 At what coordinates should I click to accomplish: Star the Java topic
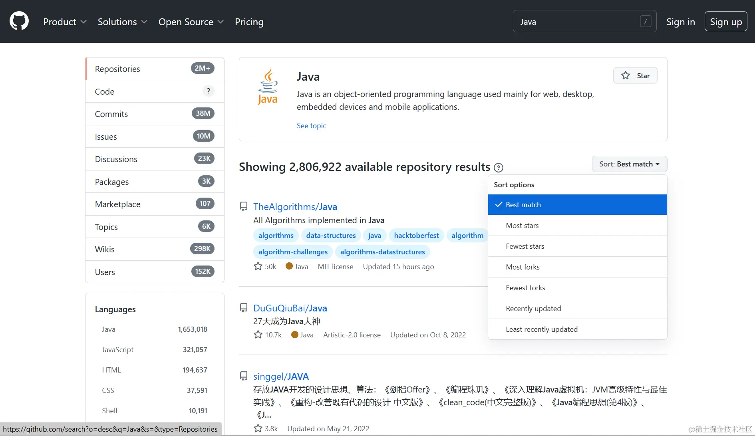[635, 75]
